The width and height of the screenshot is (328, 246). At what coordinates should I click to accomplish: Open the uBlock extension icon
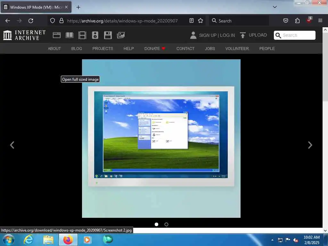(309, 20)
